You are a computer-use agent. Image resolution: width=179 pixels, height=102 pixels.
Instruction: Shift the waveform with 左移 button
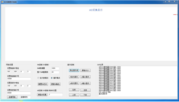coord(74,90)
